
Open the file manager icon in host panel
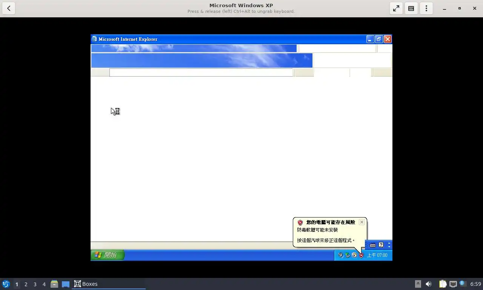[x=54, y=284]
